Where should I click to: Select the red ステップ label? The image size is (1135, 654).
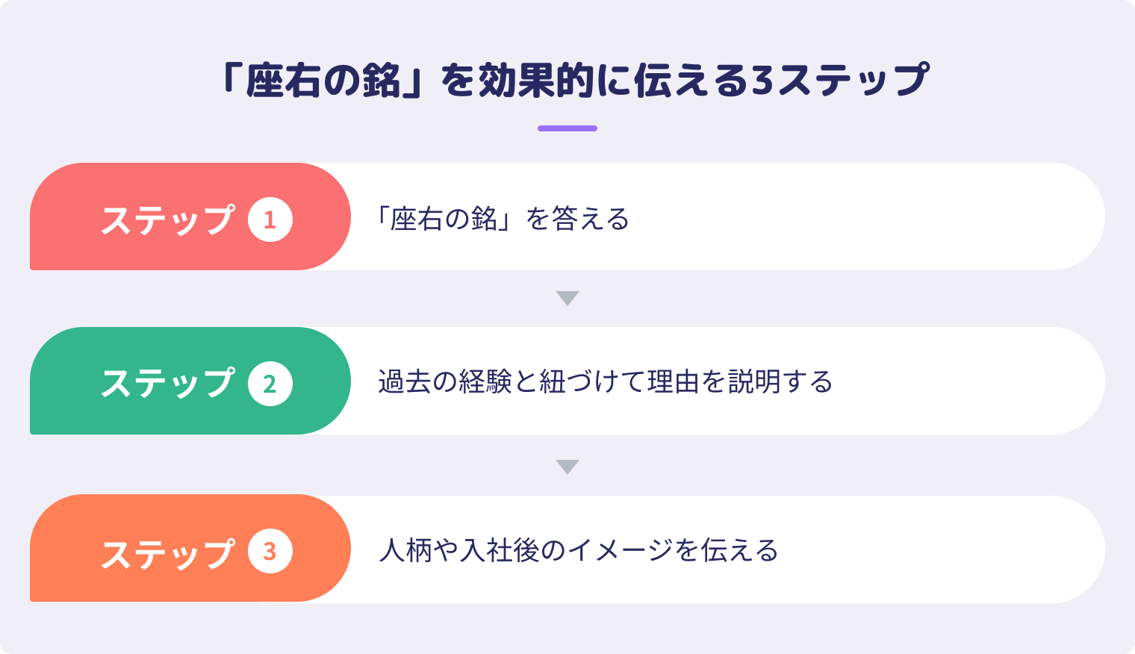click(167, 219)
